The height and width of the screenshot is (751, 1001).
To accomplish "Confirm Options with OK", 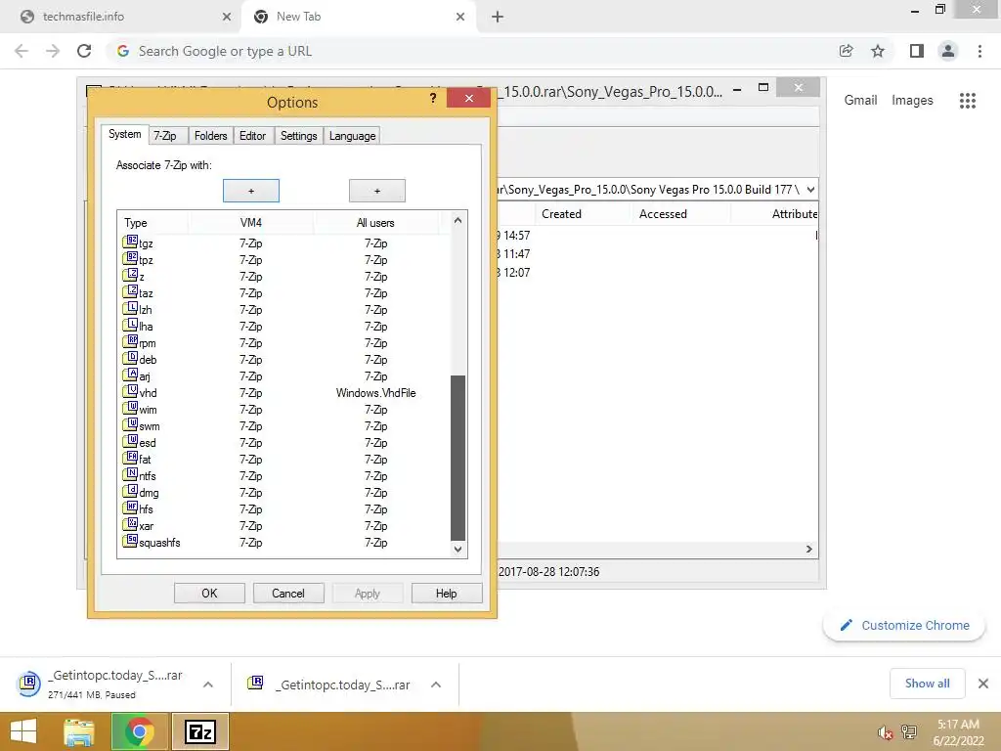I will tap(209, 594).
